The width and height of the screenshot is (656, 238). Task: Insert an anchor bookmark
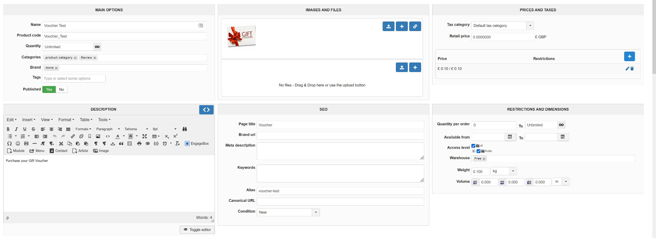(90, 136)
